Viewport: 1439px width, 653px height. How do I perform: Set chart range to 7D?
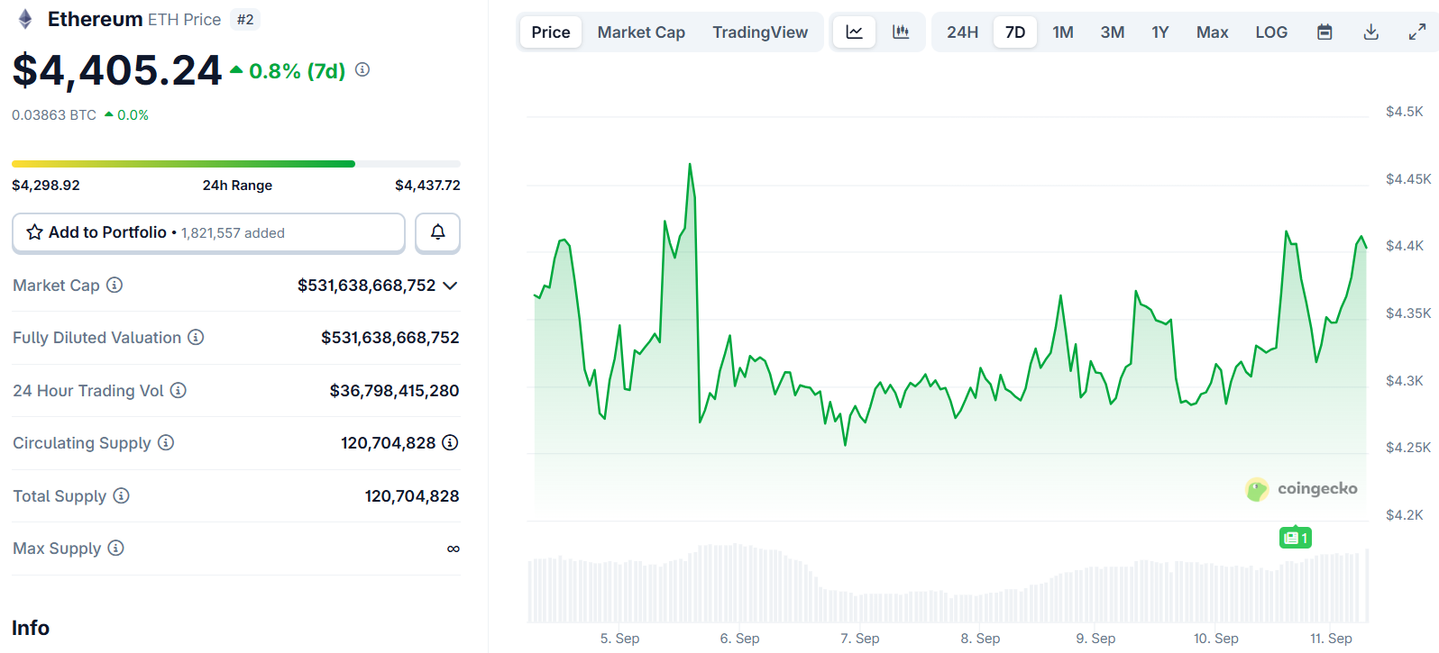[x=1015, y=32]
